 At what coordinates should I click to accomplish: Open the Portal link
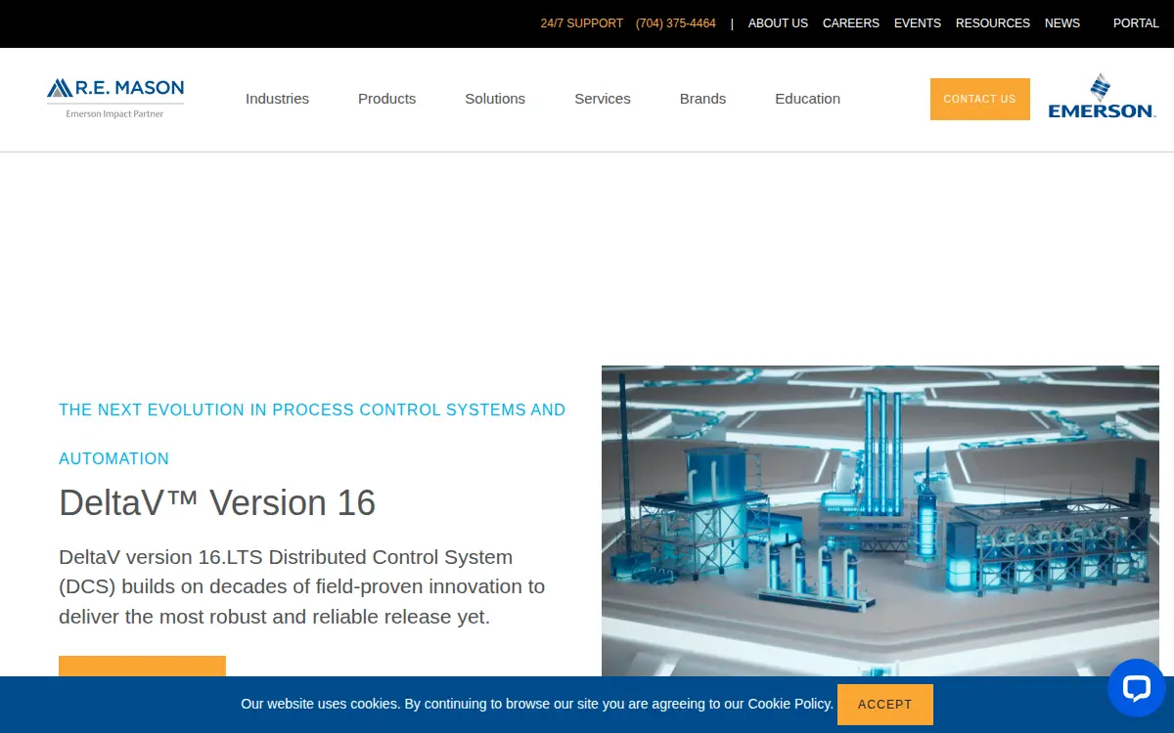1136,23
